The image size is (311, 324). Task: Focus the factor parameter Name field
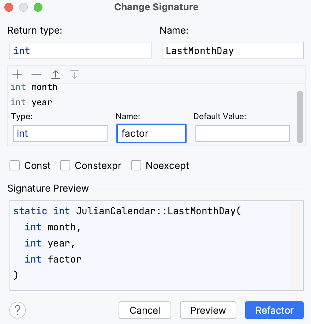(x=151, y=133)
